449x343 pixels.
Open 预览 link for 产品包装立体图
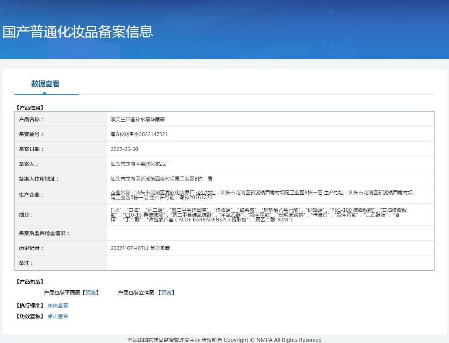point(166,293)
